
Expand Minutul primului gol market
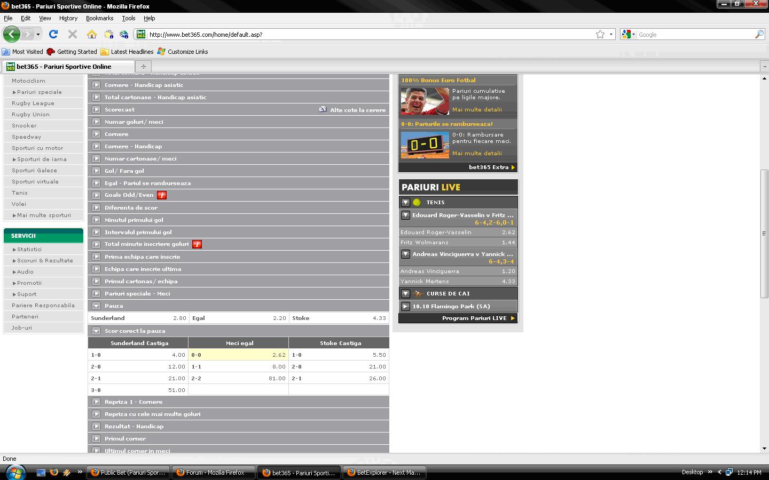tap(96, 220)
